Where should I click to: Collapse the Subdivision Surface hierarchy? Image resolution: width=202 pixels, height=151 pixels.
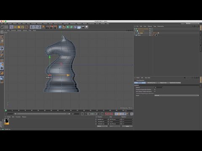pos(135,29)
